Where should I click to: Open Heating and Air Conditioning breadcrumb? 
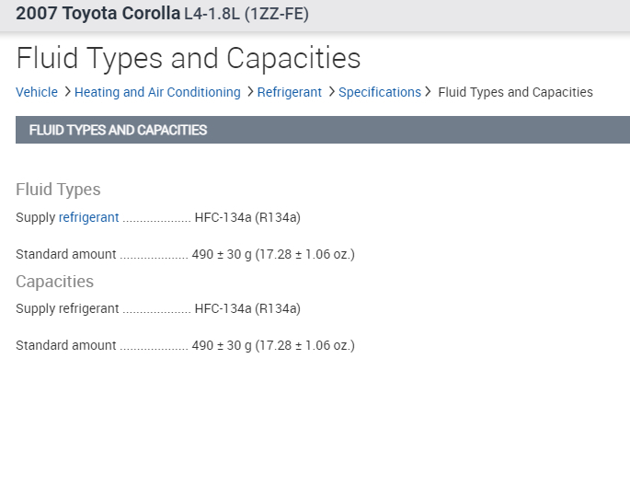157,92
